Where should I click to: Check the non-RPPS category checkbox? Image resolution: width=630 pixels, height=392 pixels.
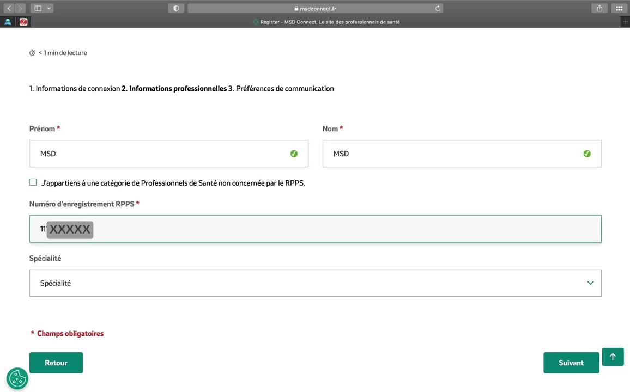(x=33, y=182)
